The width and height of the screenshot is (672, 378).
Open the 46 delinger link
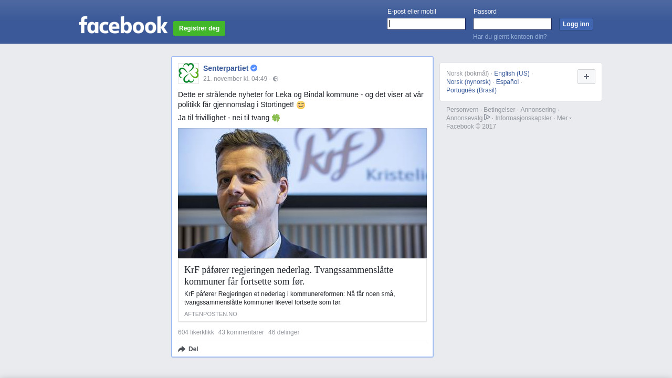(283, 332)
